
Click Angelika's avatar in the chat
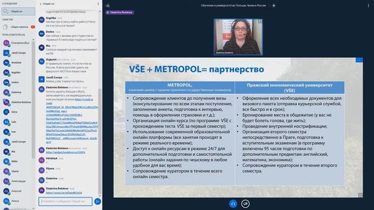[41, 20]
